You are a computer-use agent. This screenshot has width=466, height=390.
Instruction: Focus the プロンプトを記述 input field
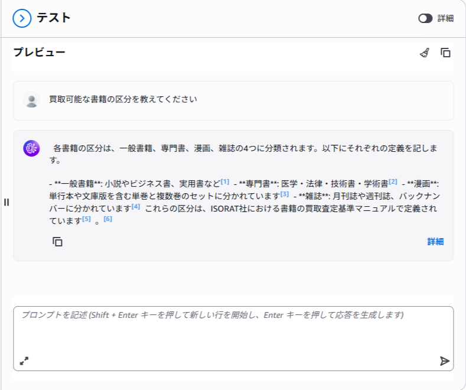(233, 331)
